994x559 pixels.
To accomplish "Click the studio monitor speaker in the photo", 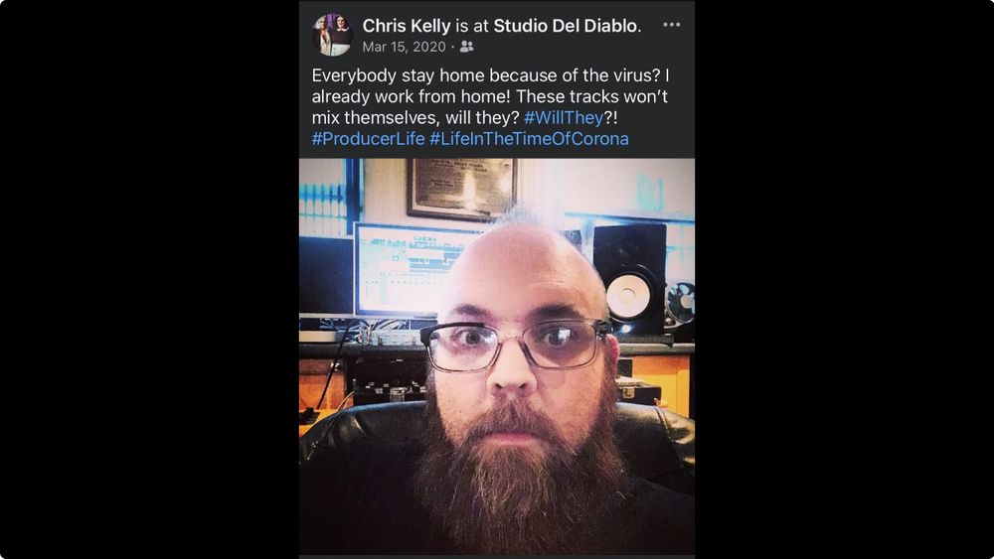I will (629, 279).
